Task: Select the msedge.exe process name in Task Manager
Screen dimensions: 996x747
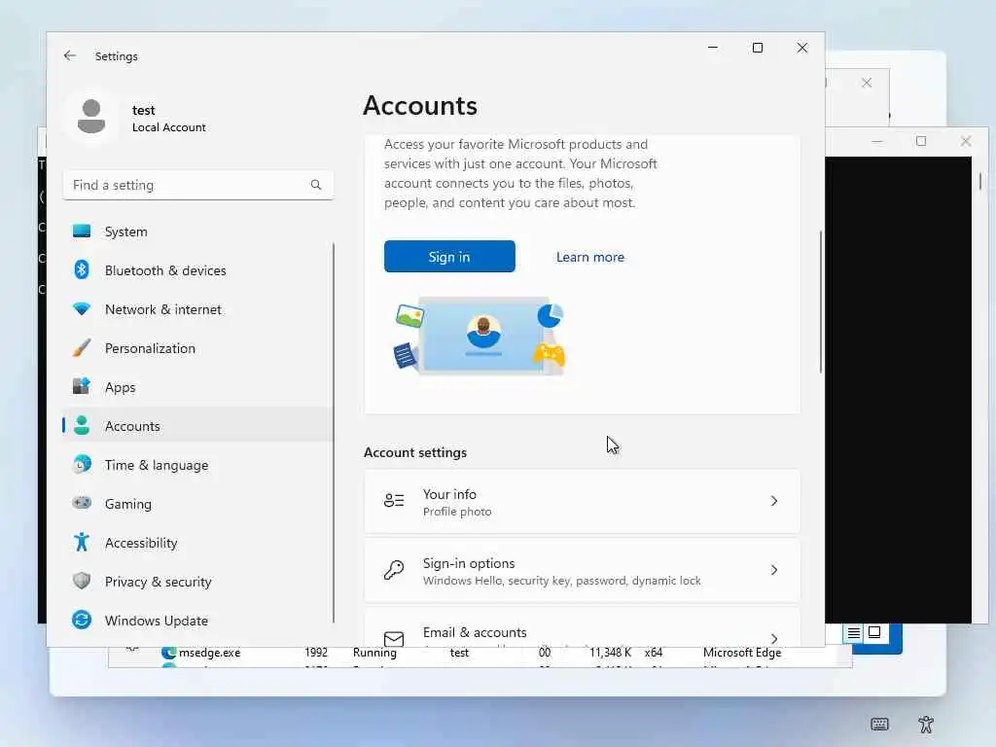Action: point(210,653)
